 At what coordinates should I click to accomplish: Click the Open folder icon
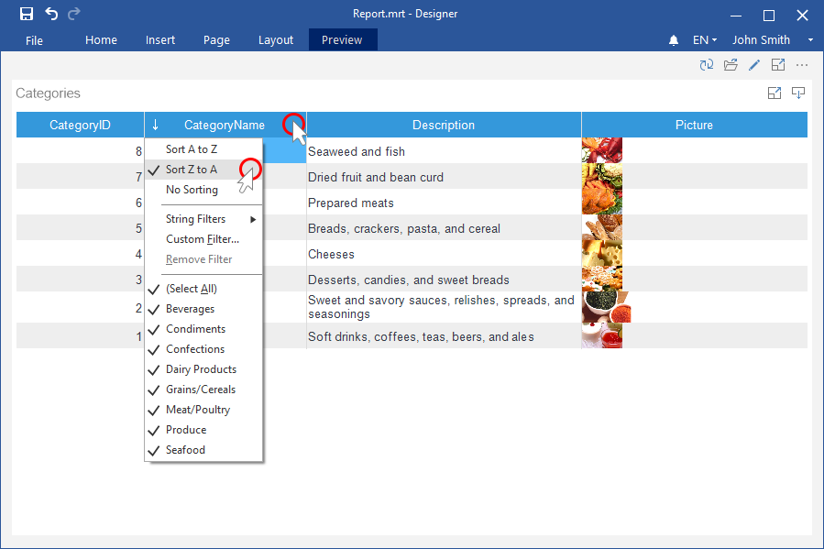tap(731, 65)
